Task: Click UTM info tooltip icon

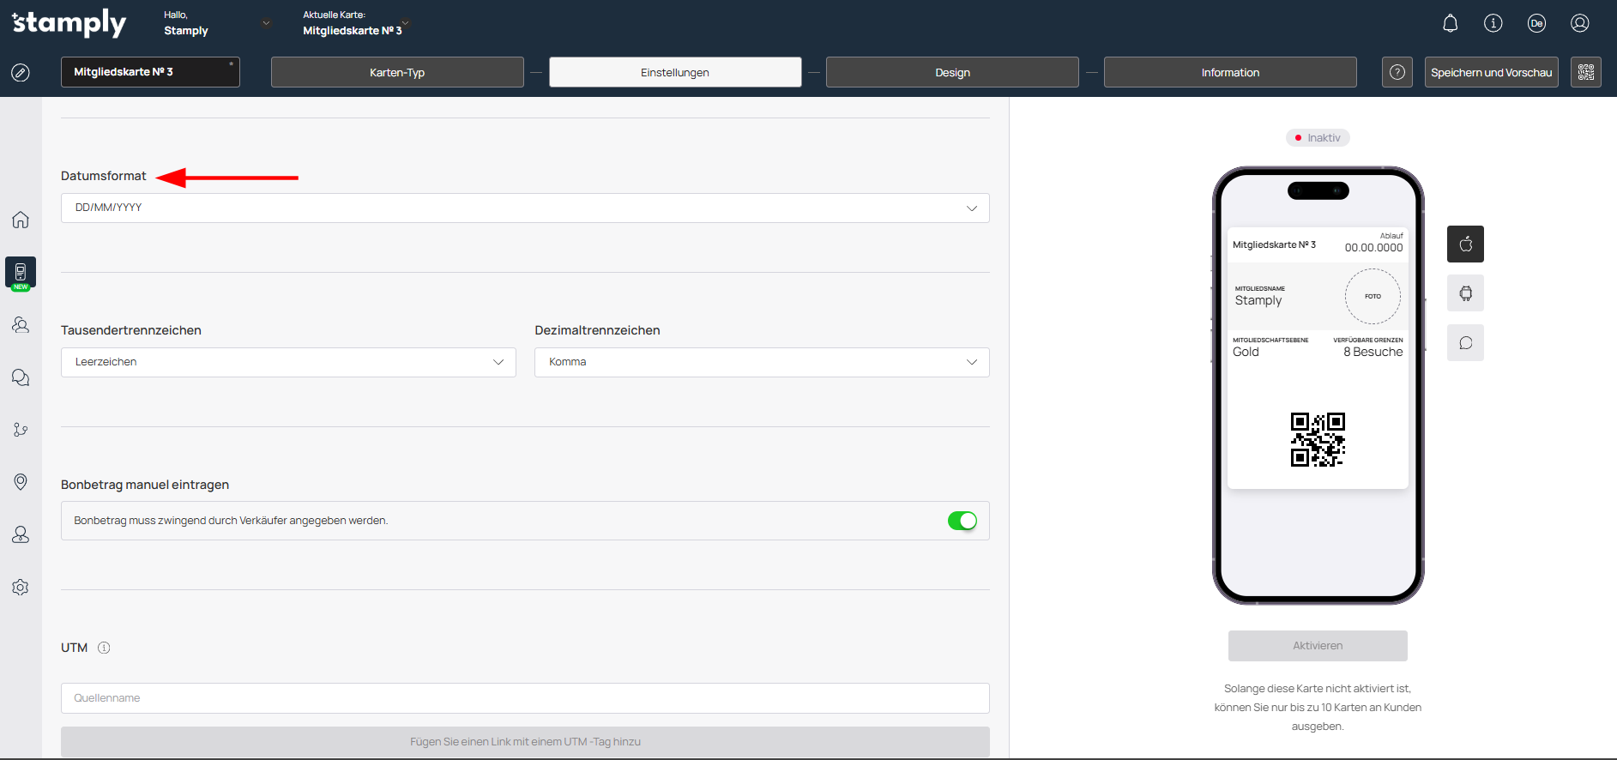Action: point(104,648)
